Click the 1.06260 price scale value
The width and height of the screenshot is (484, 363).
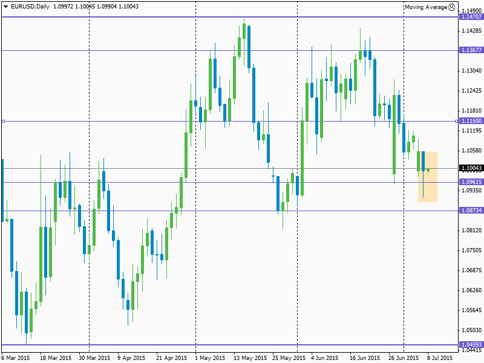click(x=472, y=290)
